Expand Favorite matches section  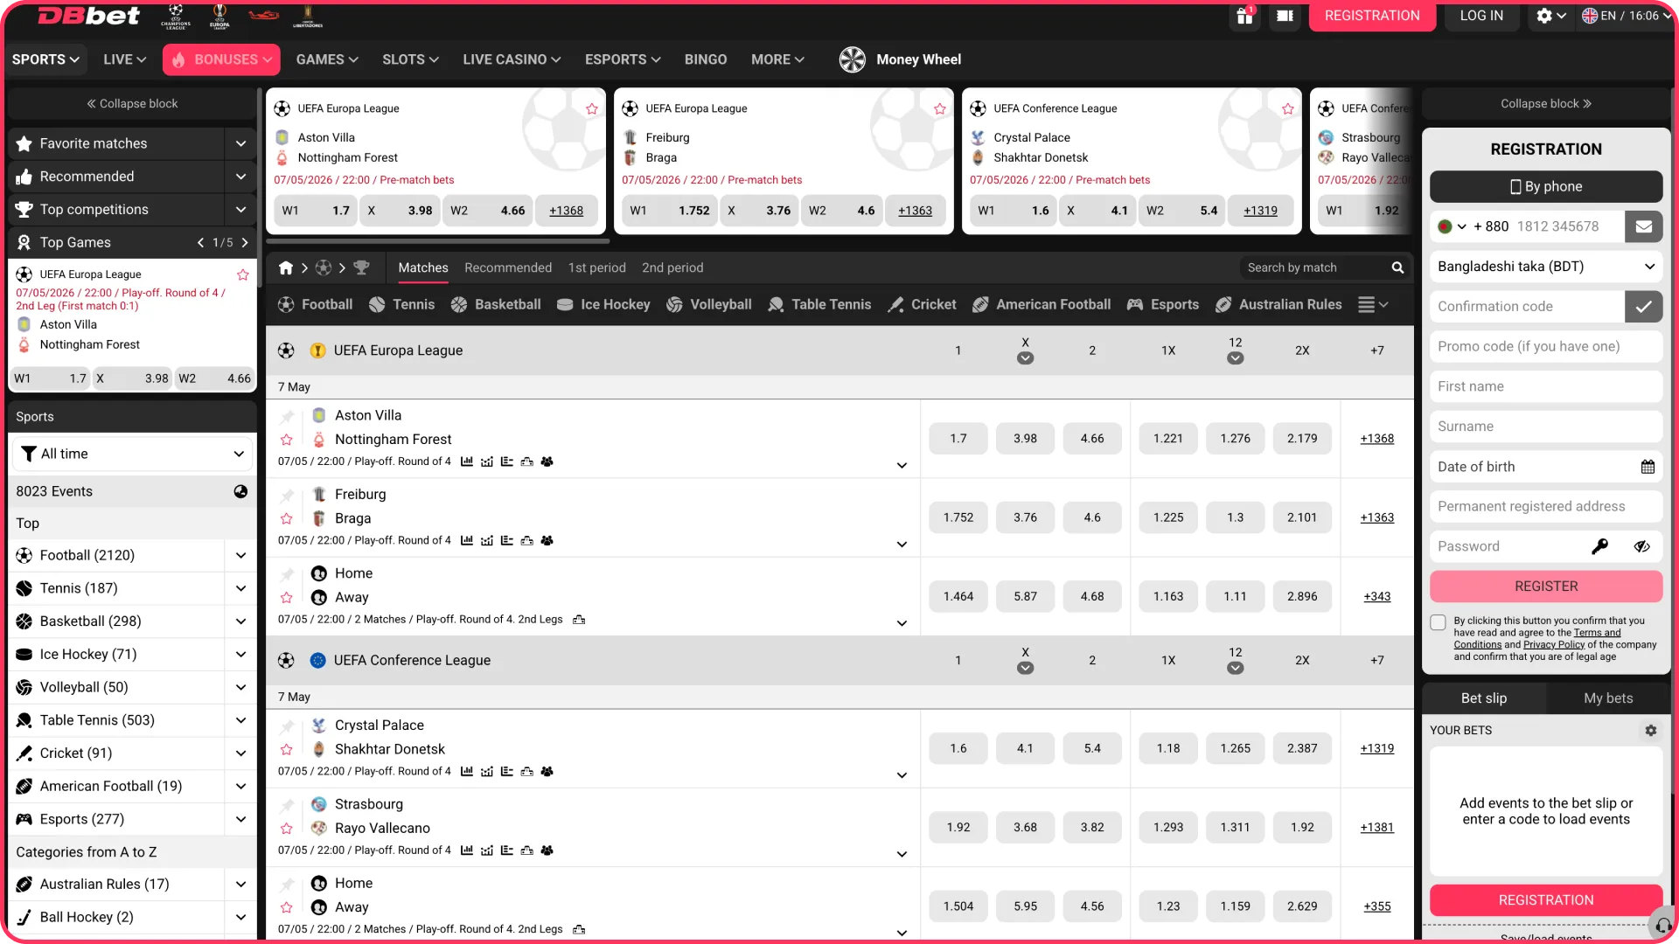(240, 143)
